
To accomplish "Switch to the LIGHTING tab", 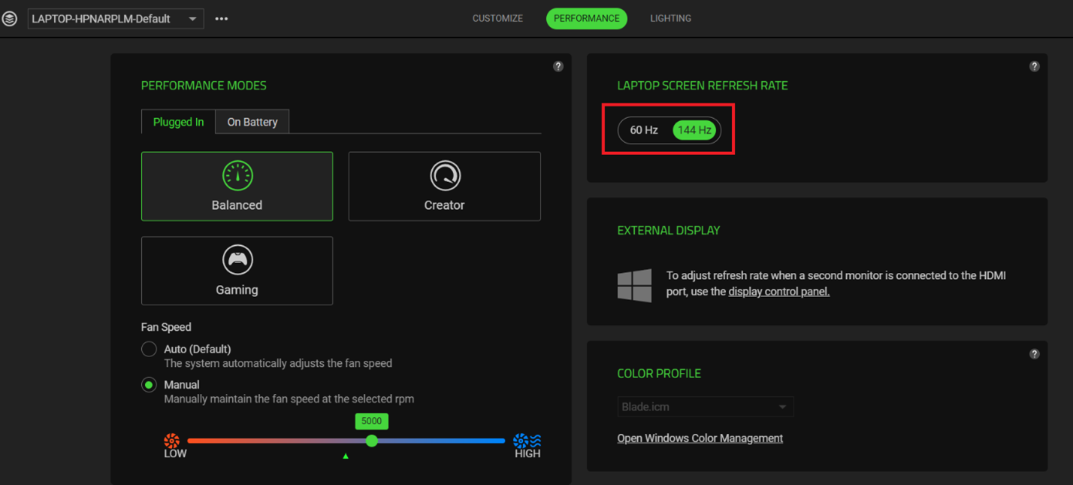I will (670, 18).
